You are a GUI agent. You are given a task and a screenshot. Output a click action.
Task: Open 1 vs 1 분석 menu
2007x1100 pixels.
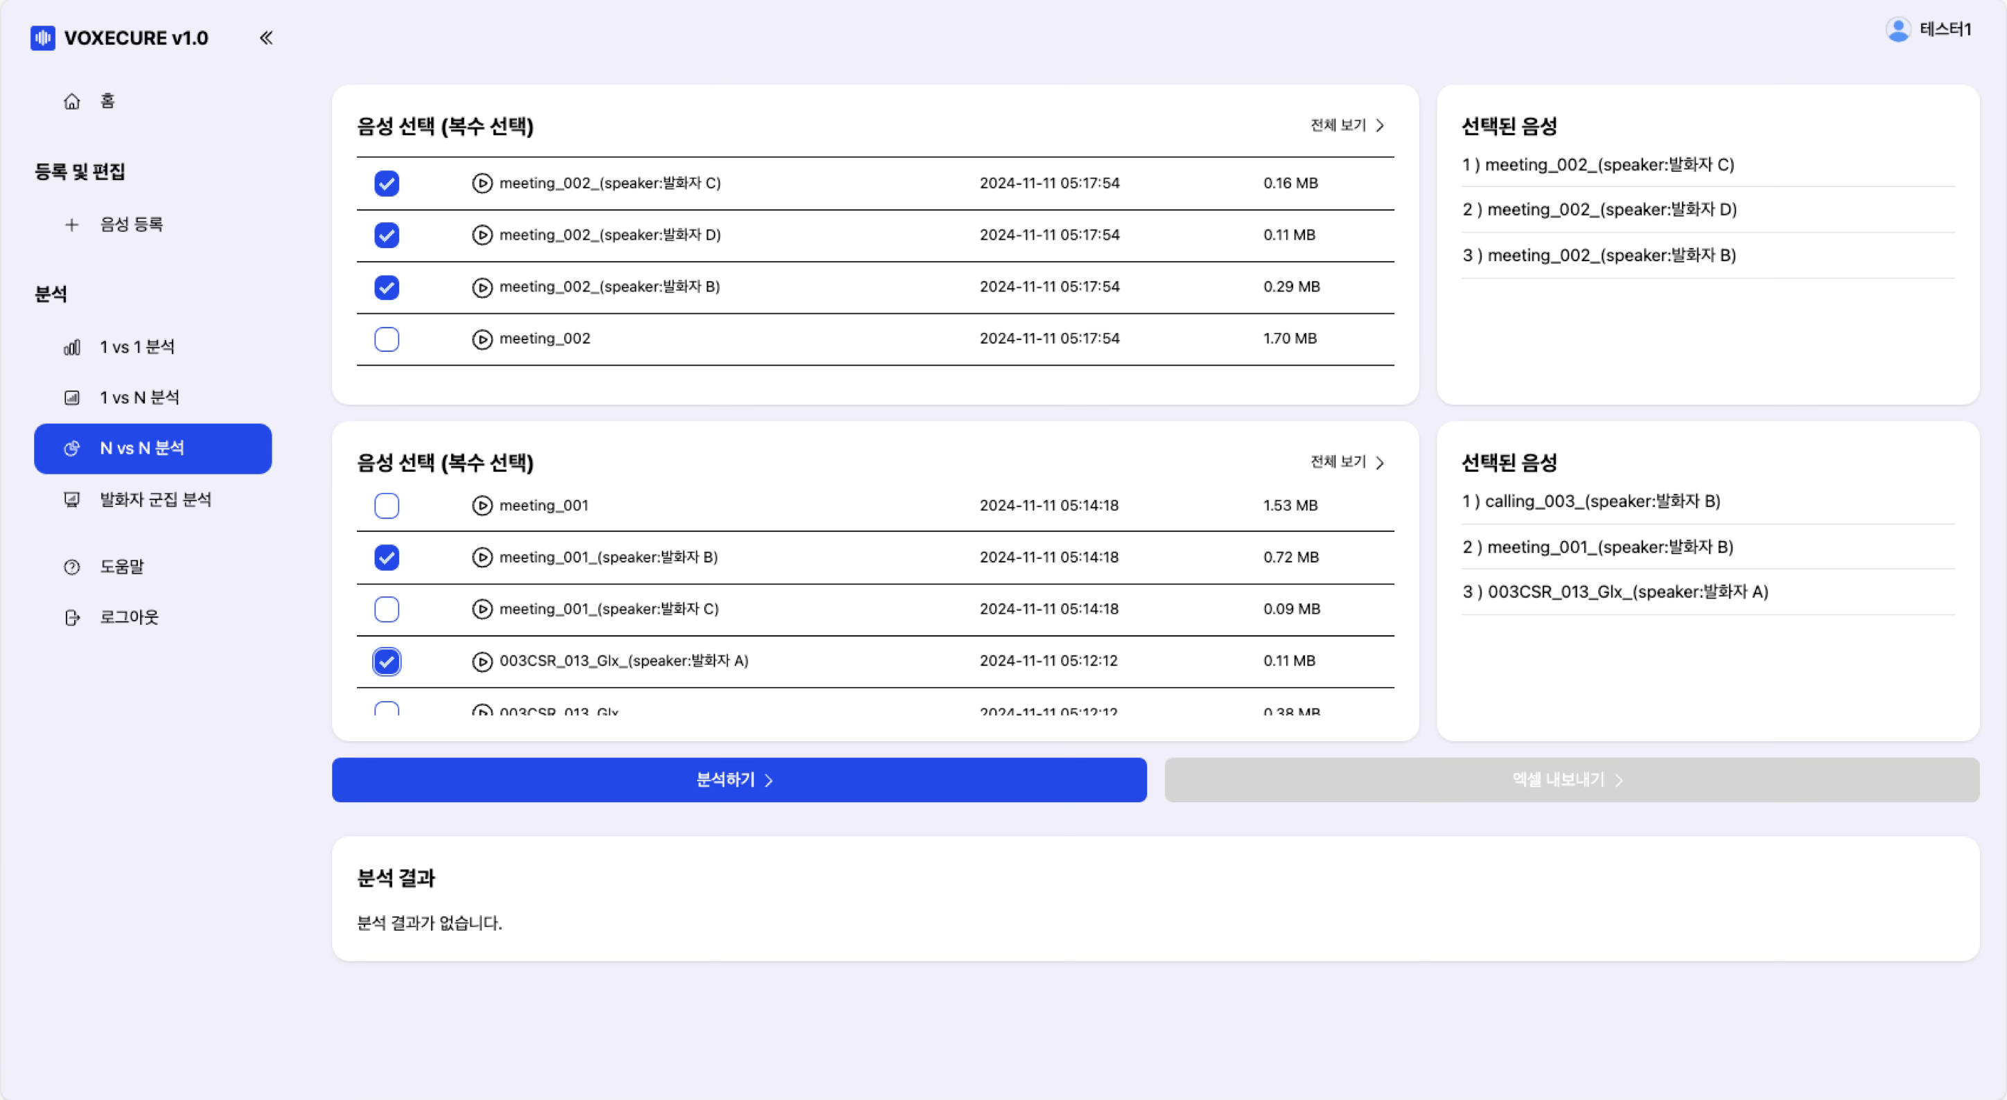point(137,347)
